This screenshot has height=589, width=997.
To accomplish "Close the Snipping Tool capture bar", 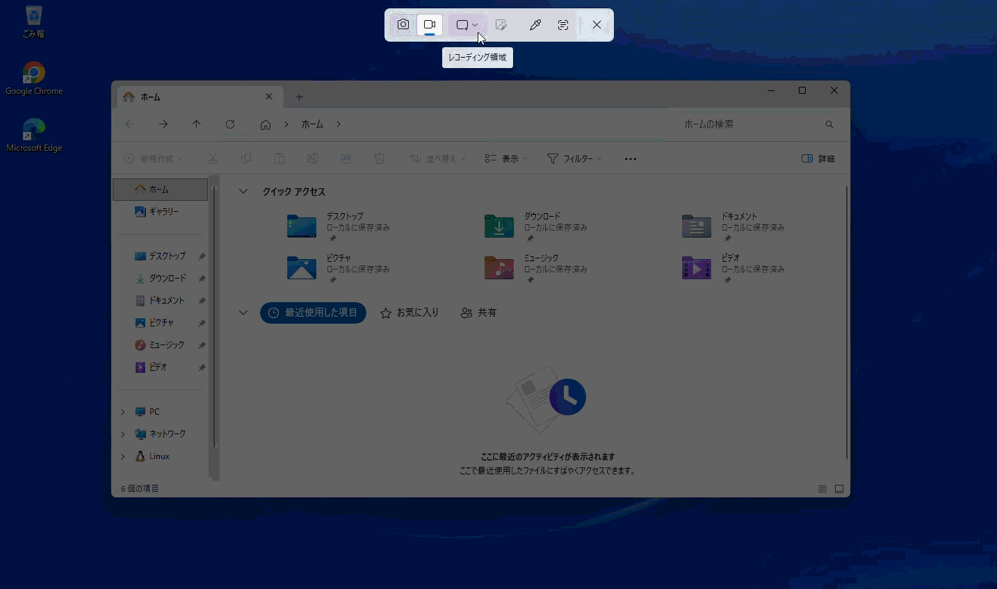I will point(597,25).
